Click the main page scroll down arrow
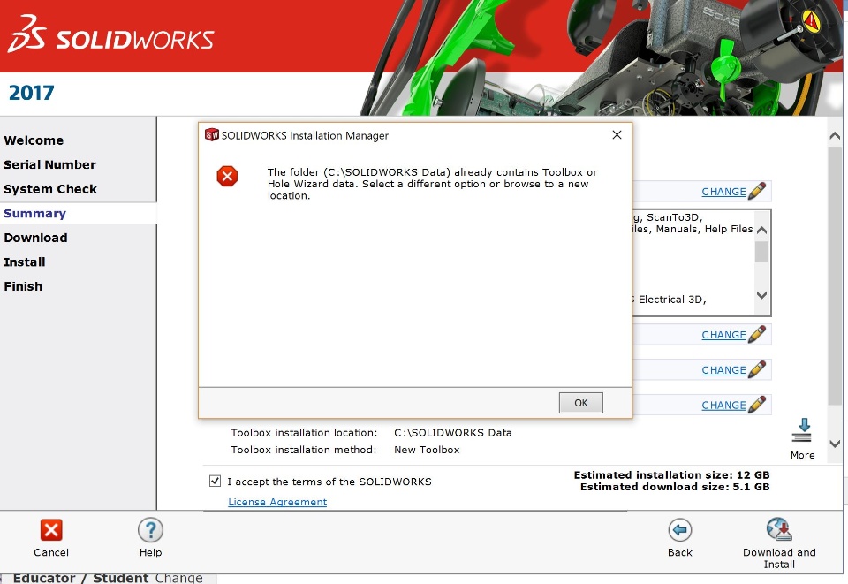 tap(835, 444)
